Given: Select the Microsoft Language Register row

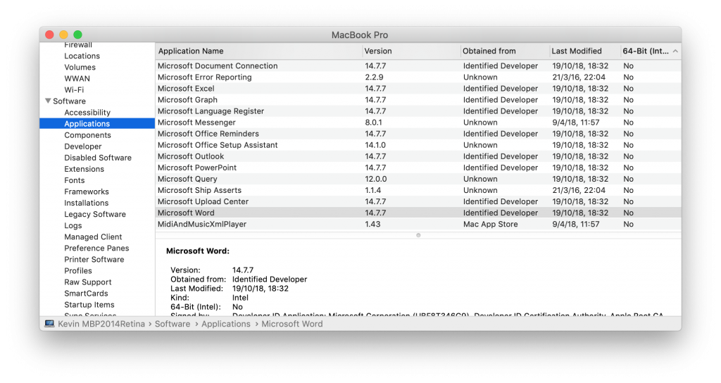Looking at the screenshot, I should (x=418, y=111).
